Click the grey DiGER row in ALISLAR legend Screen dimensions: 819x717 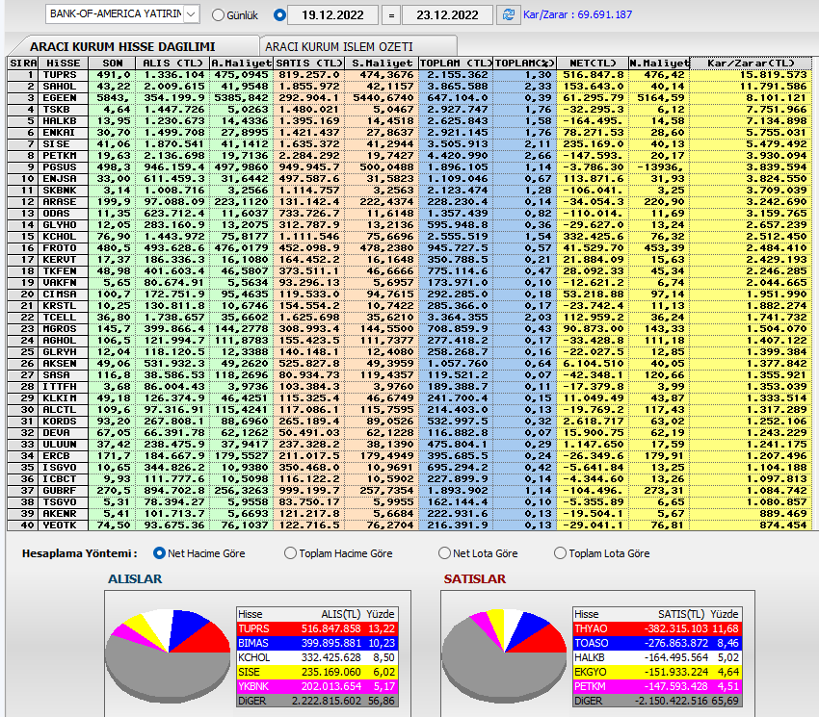(x=317, y=701)
